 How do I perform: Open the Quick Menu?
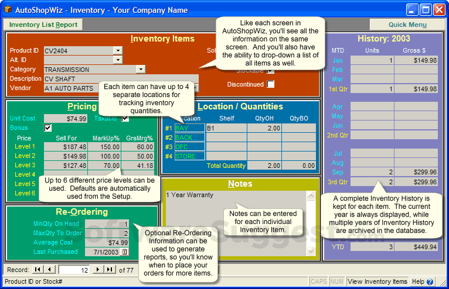(407, 25)
